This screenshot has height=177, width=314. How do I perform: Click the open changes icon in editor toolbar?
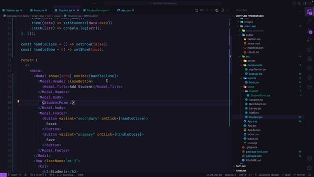point(196,10)
